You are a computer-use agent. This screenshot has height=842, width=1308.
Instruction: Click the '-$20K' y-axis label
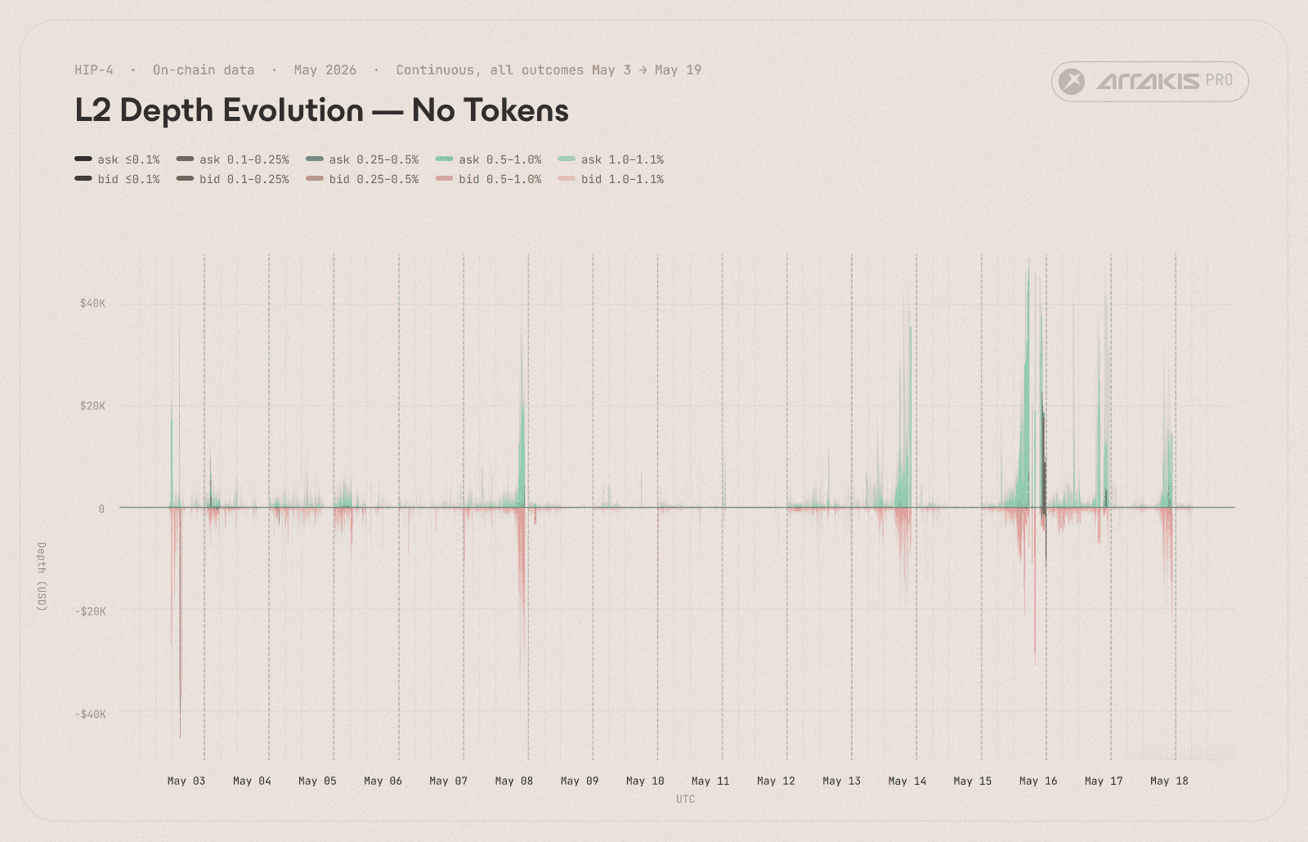point(91,611)
